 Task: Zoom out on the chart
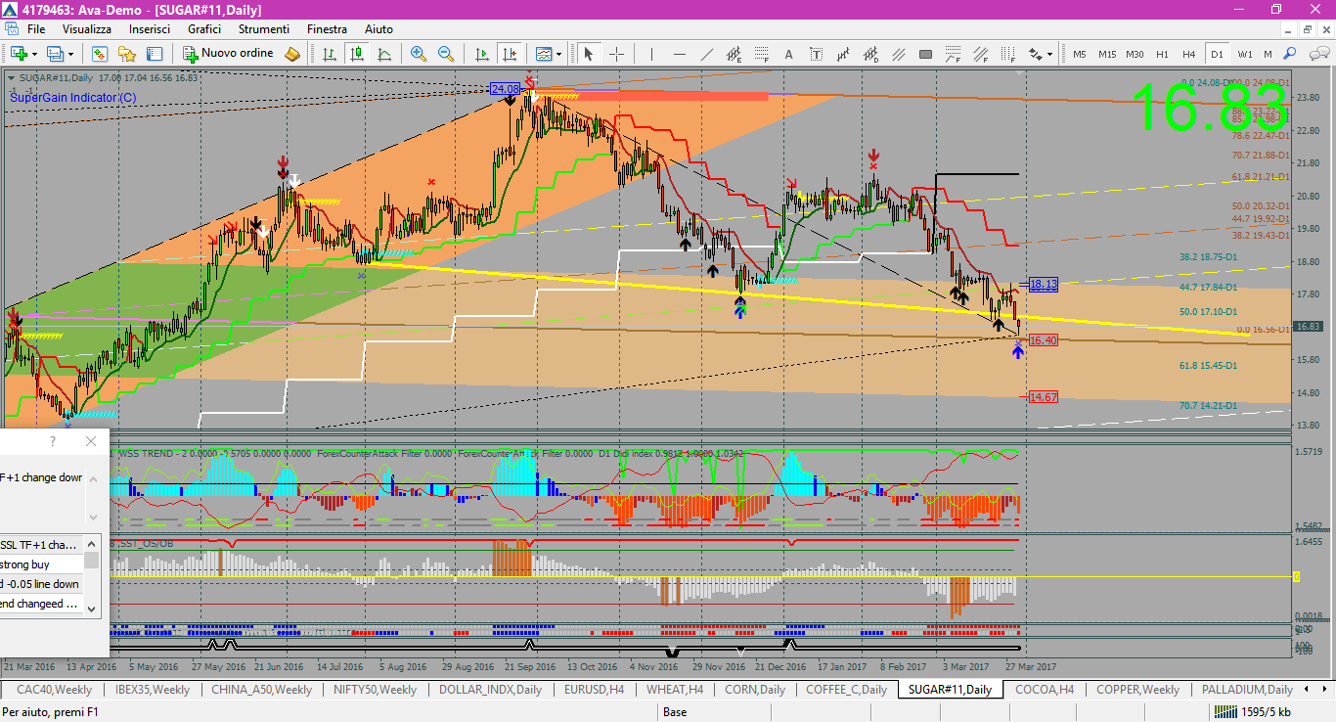446,54
